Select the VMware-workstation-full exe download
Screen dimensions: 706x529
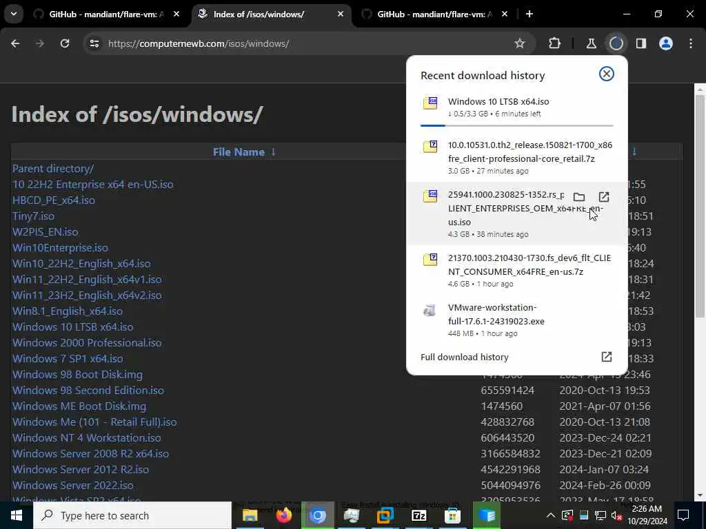point(517,320)
